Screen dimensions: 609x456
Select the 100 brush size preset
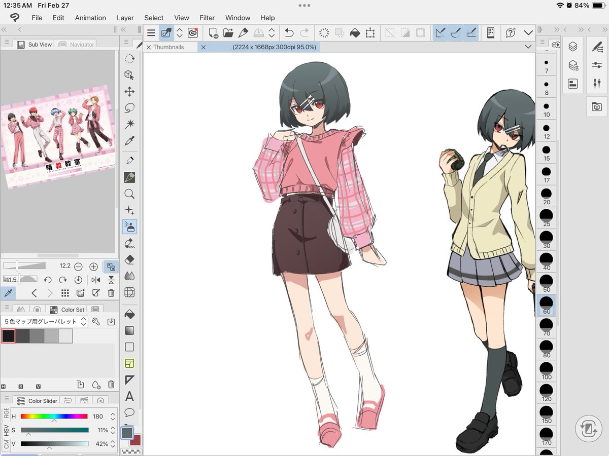pyautogui.click(x=547, y=371)
